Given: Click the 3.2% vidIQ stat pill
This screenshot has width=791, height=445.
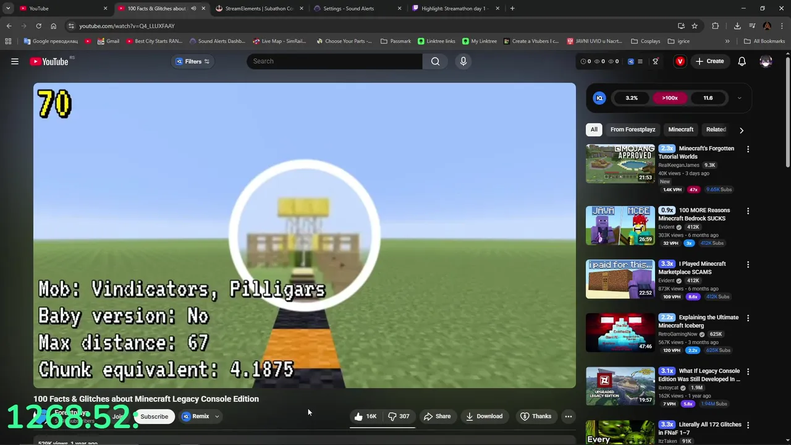Looking at the screenshot, I should pos(632,98).
